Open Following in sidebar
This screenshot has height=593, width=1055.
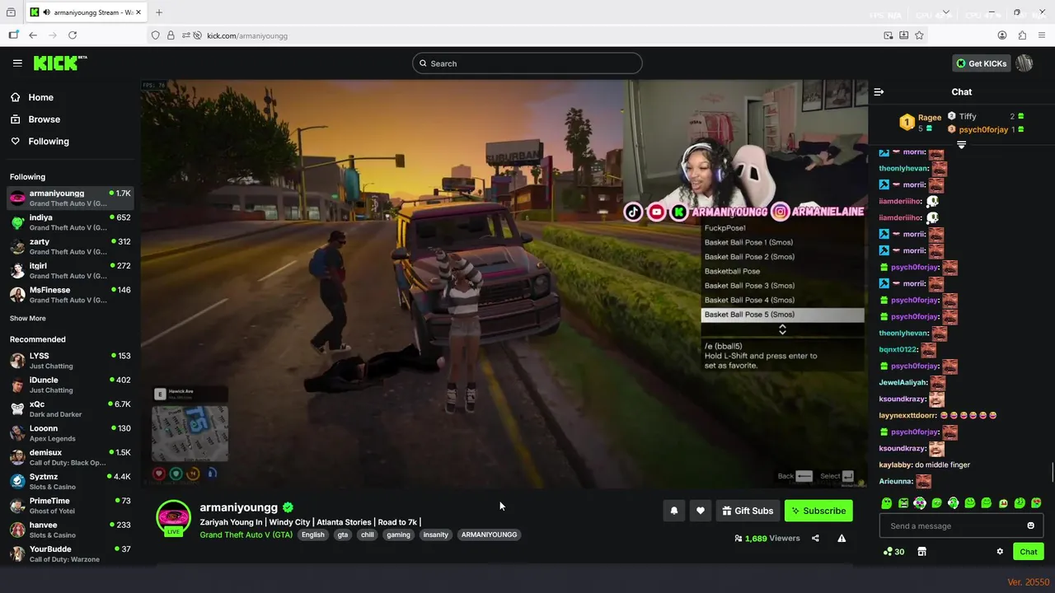[49, 142]
